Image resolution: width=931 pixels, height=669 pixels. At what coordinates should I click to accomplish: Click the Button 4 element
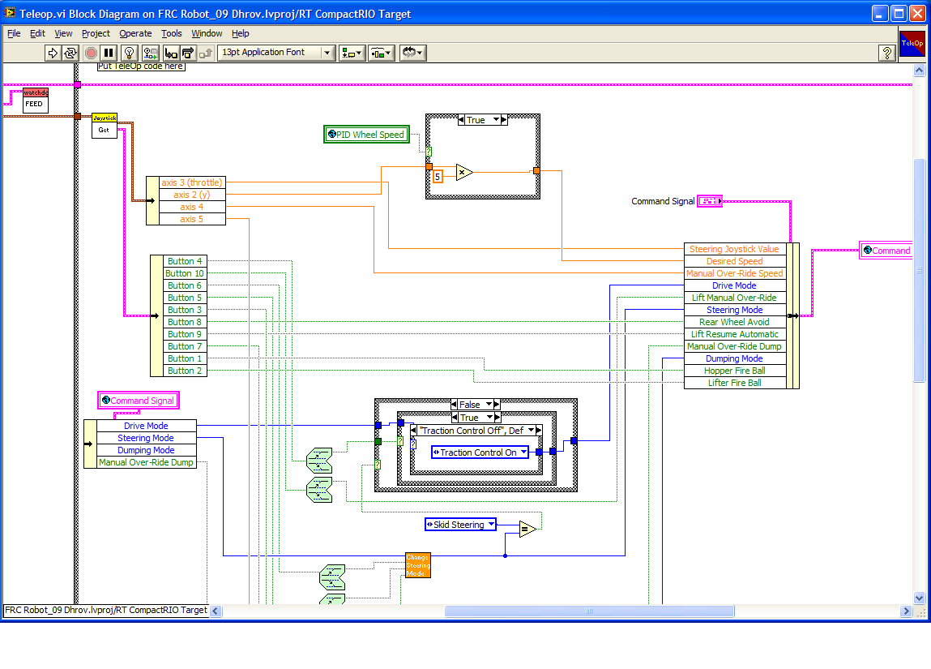pyautogui.click(x=185, y=261)
